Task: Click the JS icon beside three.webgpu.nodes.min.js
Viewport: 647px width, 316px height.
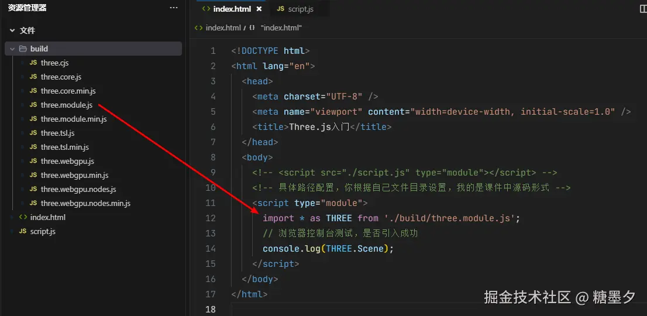Action: click(33, 204)
